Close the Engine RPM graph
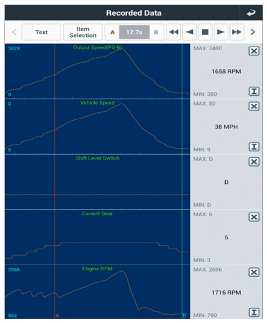The image size is (267, 323). 254,272
